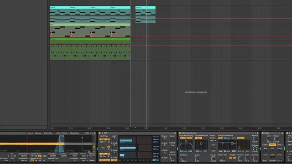Screen dimensions: 292x164
Task: Toggle the Low band button in OTT
Action: pyautogui.click(x=103, y=154)
